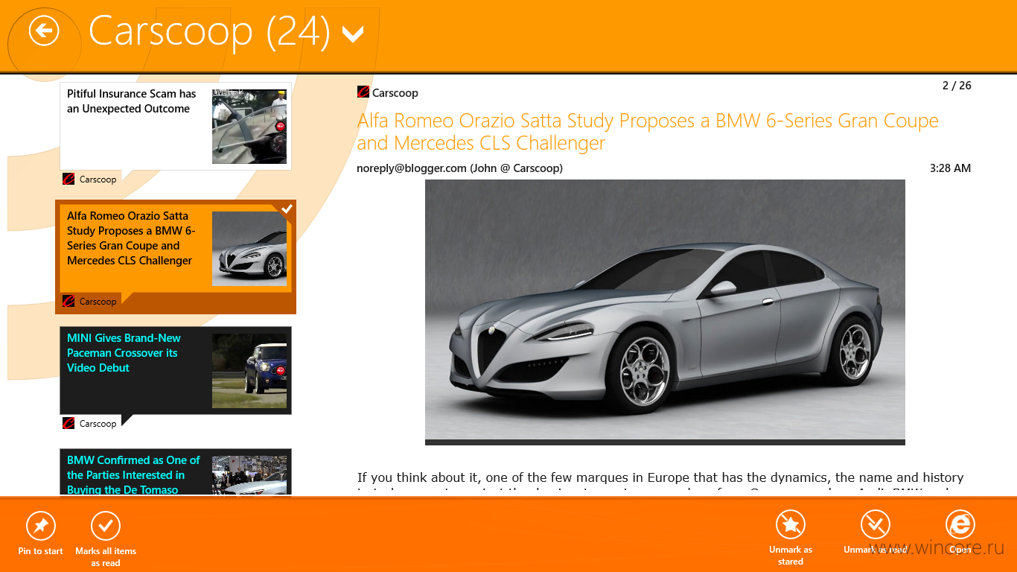The height and width of the screenshot is (572, 1017).
Task: Click the Carscoop label under MINI Paceman card
Action: click(x=98, y=424)
